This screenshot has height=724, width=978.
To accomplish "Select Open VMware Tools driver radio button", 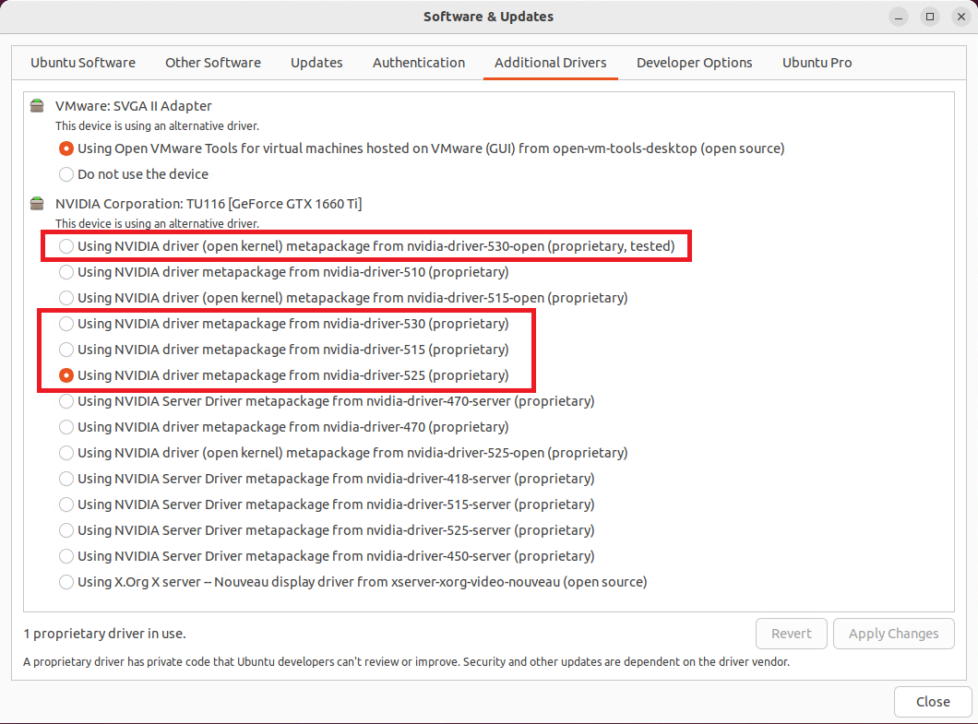I will [66, 149].
